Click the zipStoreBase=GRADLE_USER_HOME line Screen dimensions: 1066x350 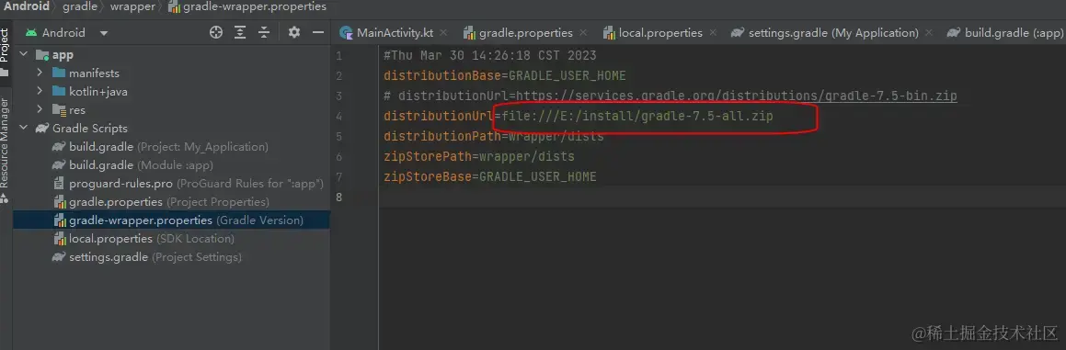click(x=489, y=176)
